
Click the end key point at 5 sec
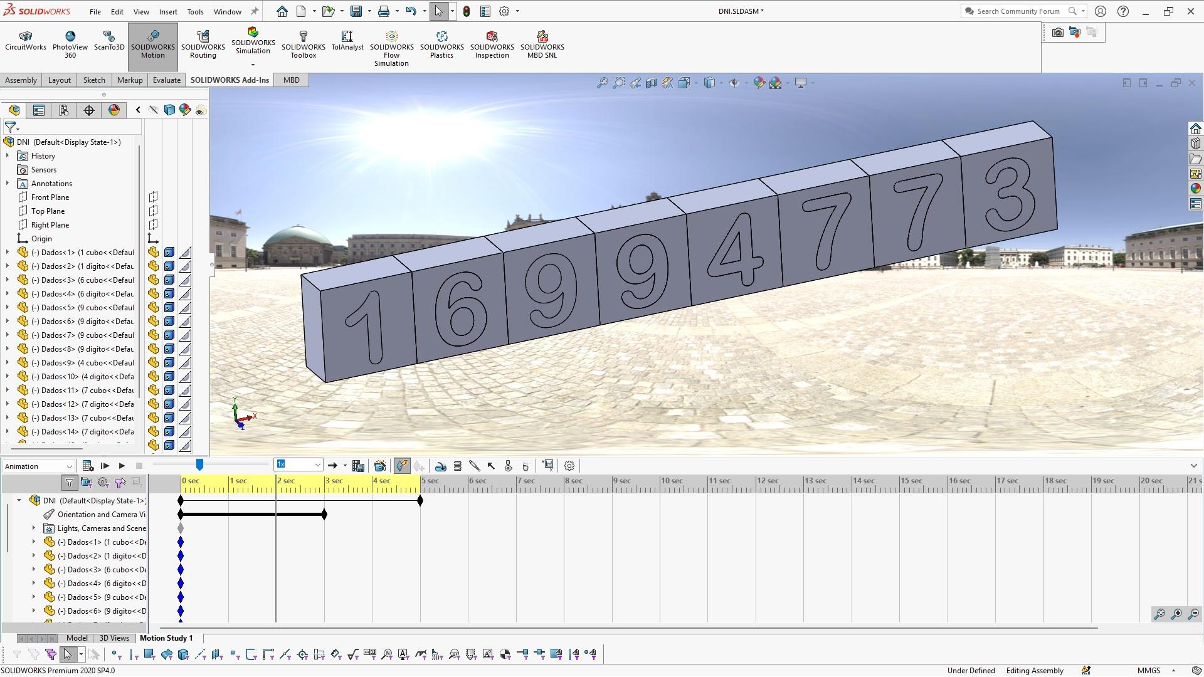coord(420,501)
